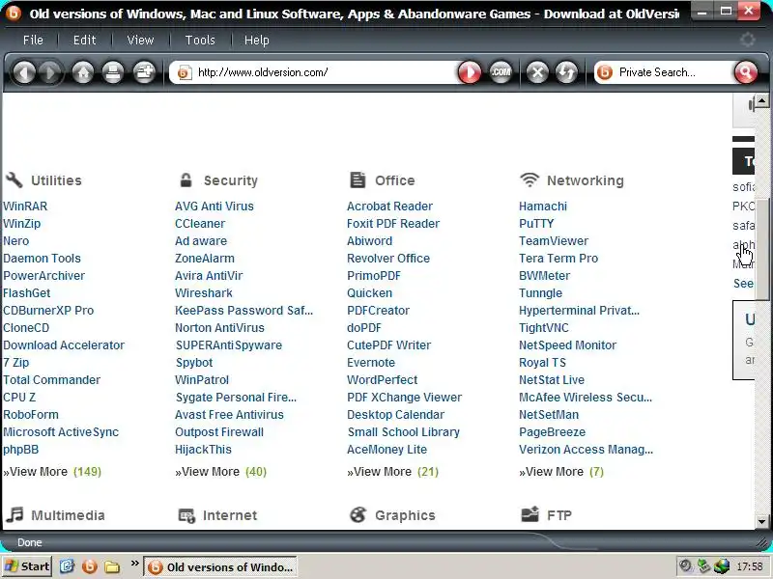This screenshot has width=773, height=579.
Task: Click the Utilities wrench icon
Action: tap(14, 180)
